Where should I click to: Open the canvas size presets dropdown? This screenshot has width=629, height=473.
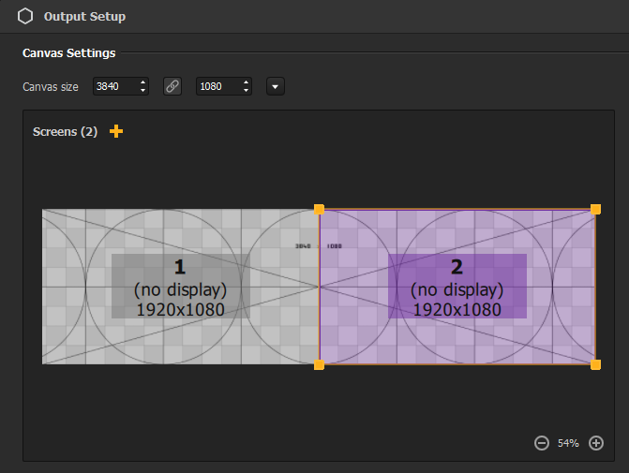[x=276, y=86]
